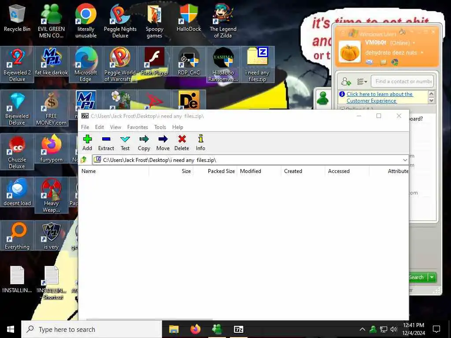Click the Move arrow icon in 7-Zip
Viewport: 451px width, 338px height.
tap(163, 143)
